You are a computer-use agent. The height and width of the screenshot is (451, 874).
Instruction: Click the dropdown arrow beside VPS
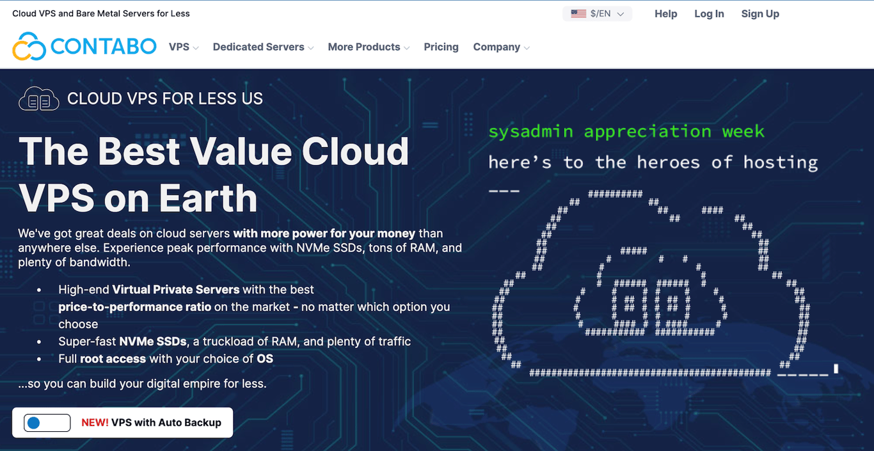click(x=196, y=47)
